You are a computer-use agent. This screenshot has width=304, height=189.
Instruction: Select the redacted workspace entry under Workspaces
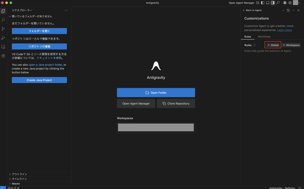click(x=156, y=127)
